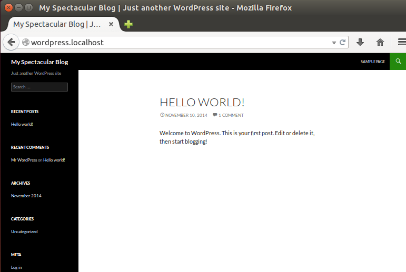This screenshot has height=272, width=406.
Task: Go to the Firefox home page icon
Action: point(380,43)
